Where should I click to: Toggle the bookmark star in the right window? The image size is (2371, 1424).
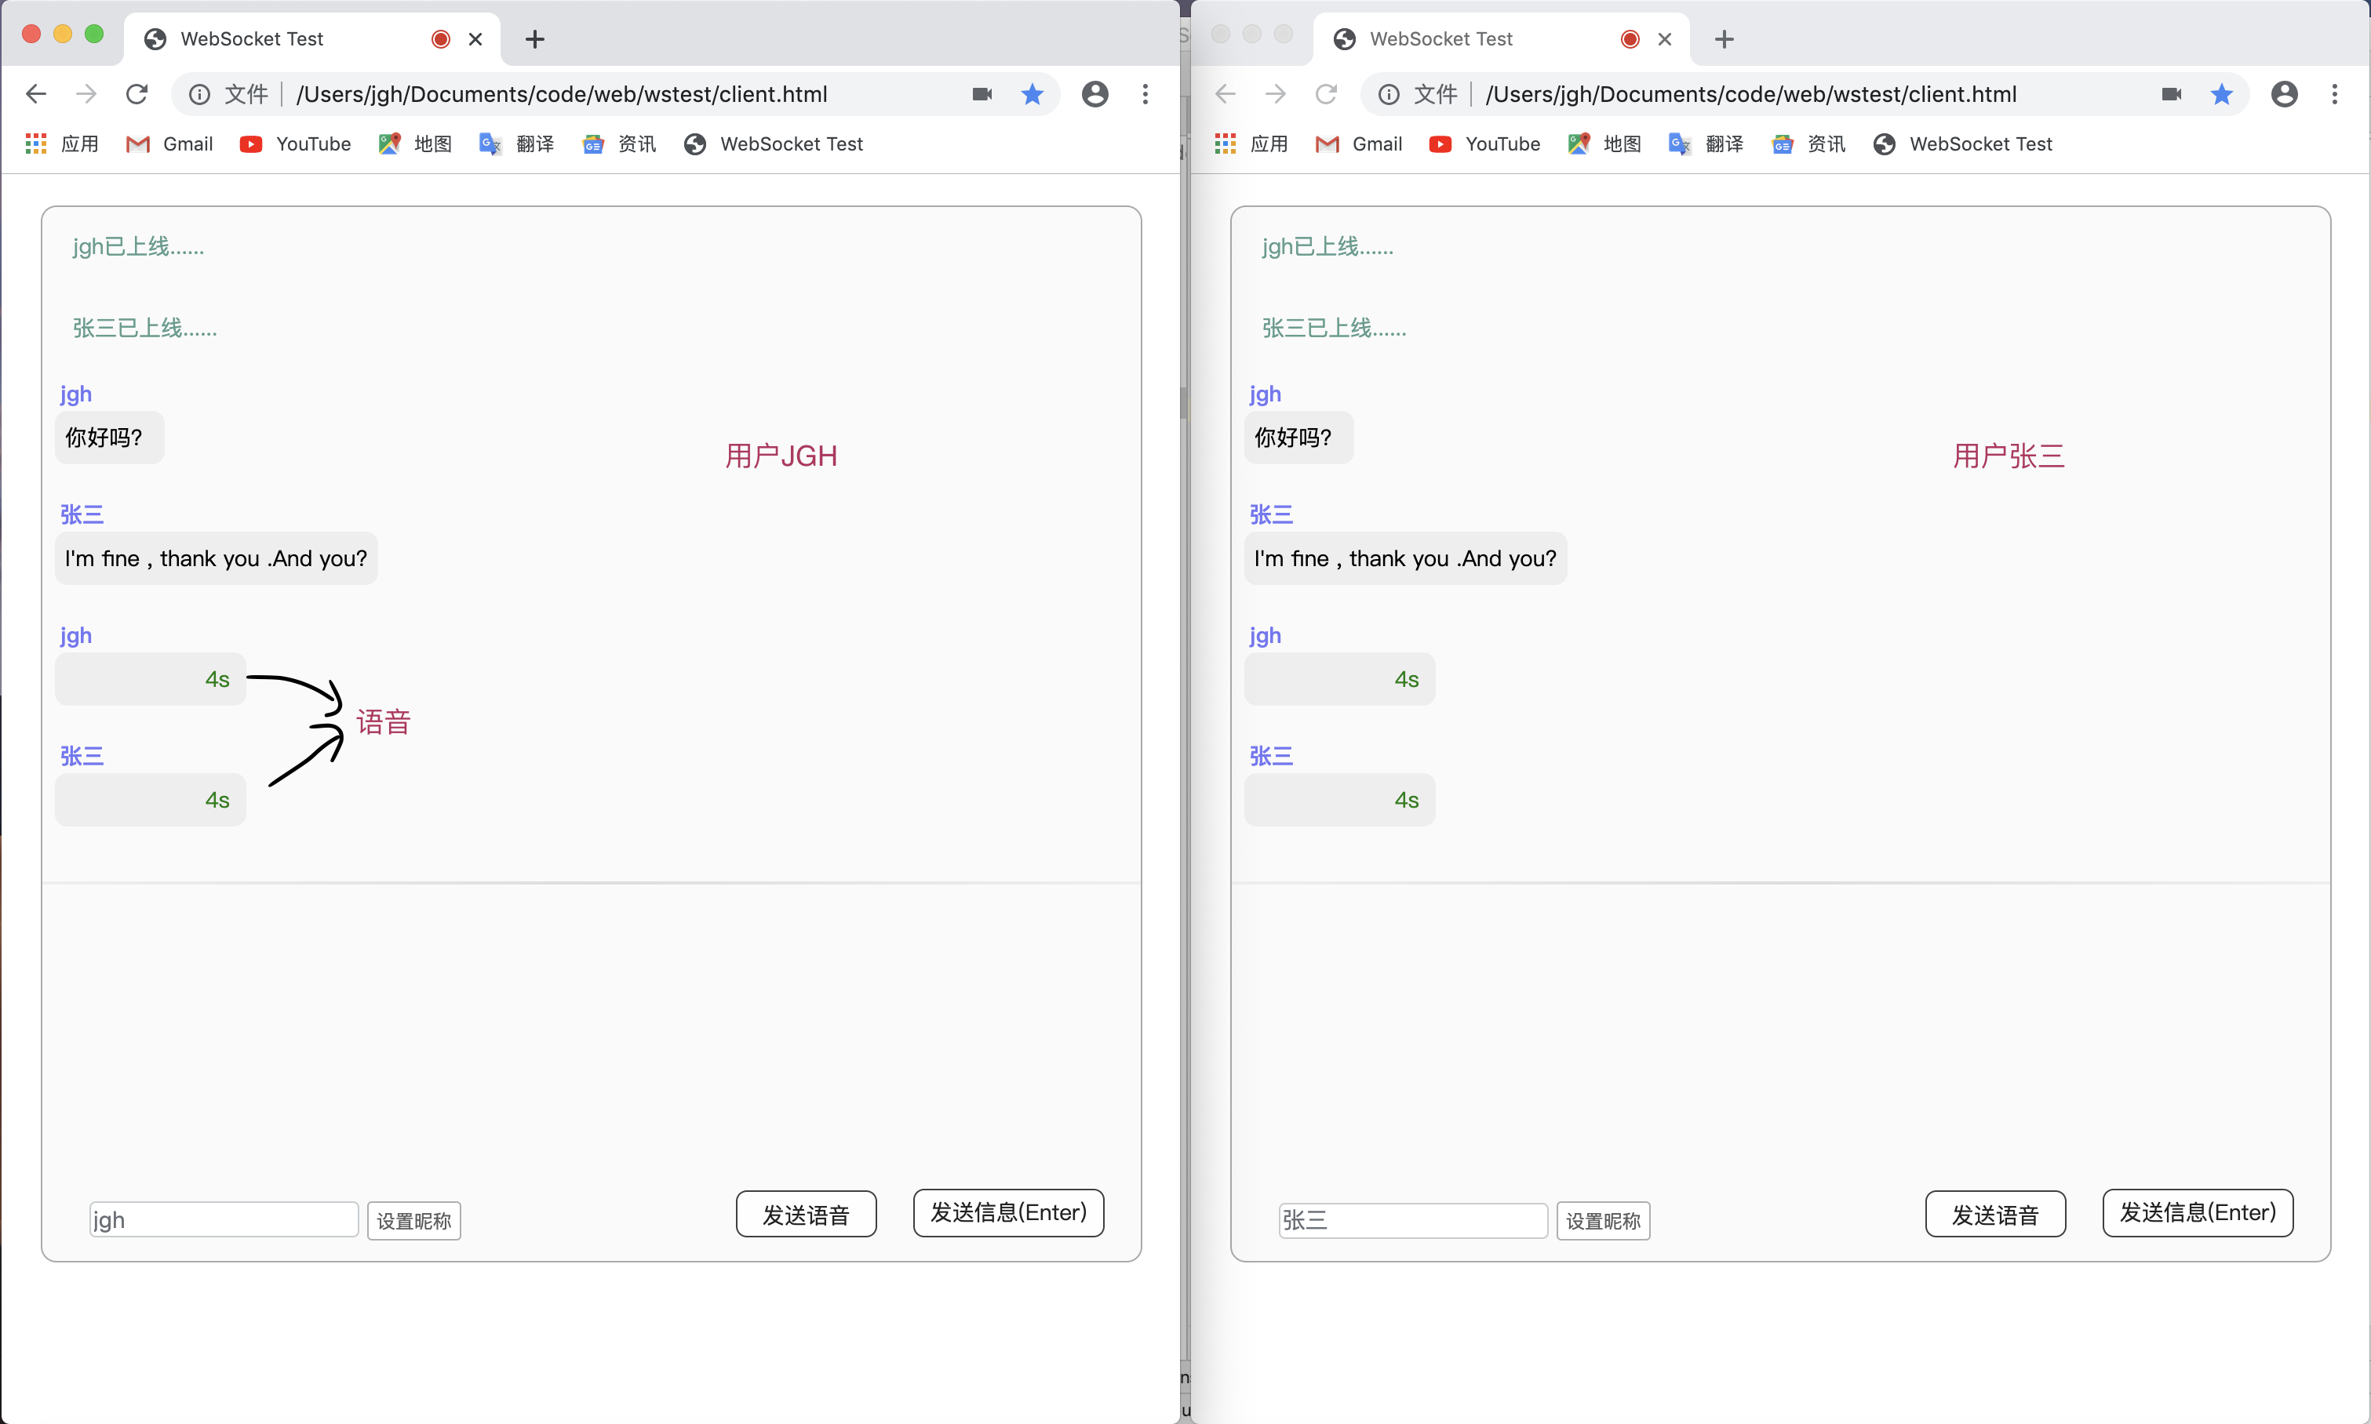(x=2221, y=94)
